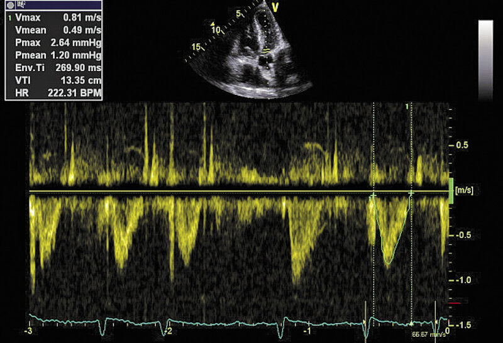
Task: Click the [m/s] velocity unit label
Action: [464, 190]
